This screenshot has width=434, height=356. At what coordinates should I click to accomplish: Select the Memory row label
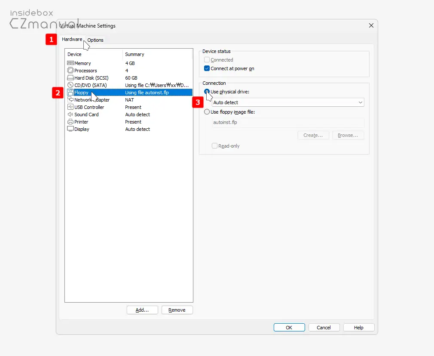click(83, 63)
